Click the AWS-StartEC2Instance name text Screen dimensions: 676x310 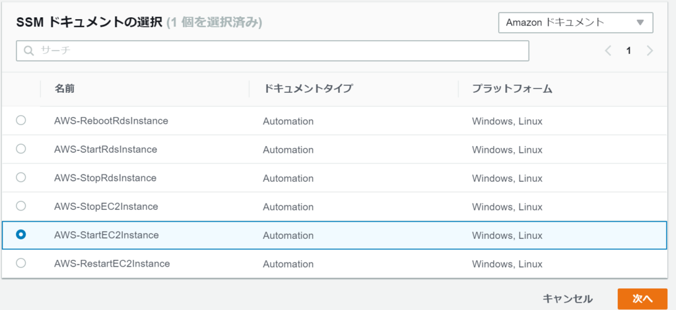pos(106,235)
